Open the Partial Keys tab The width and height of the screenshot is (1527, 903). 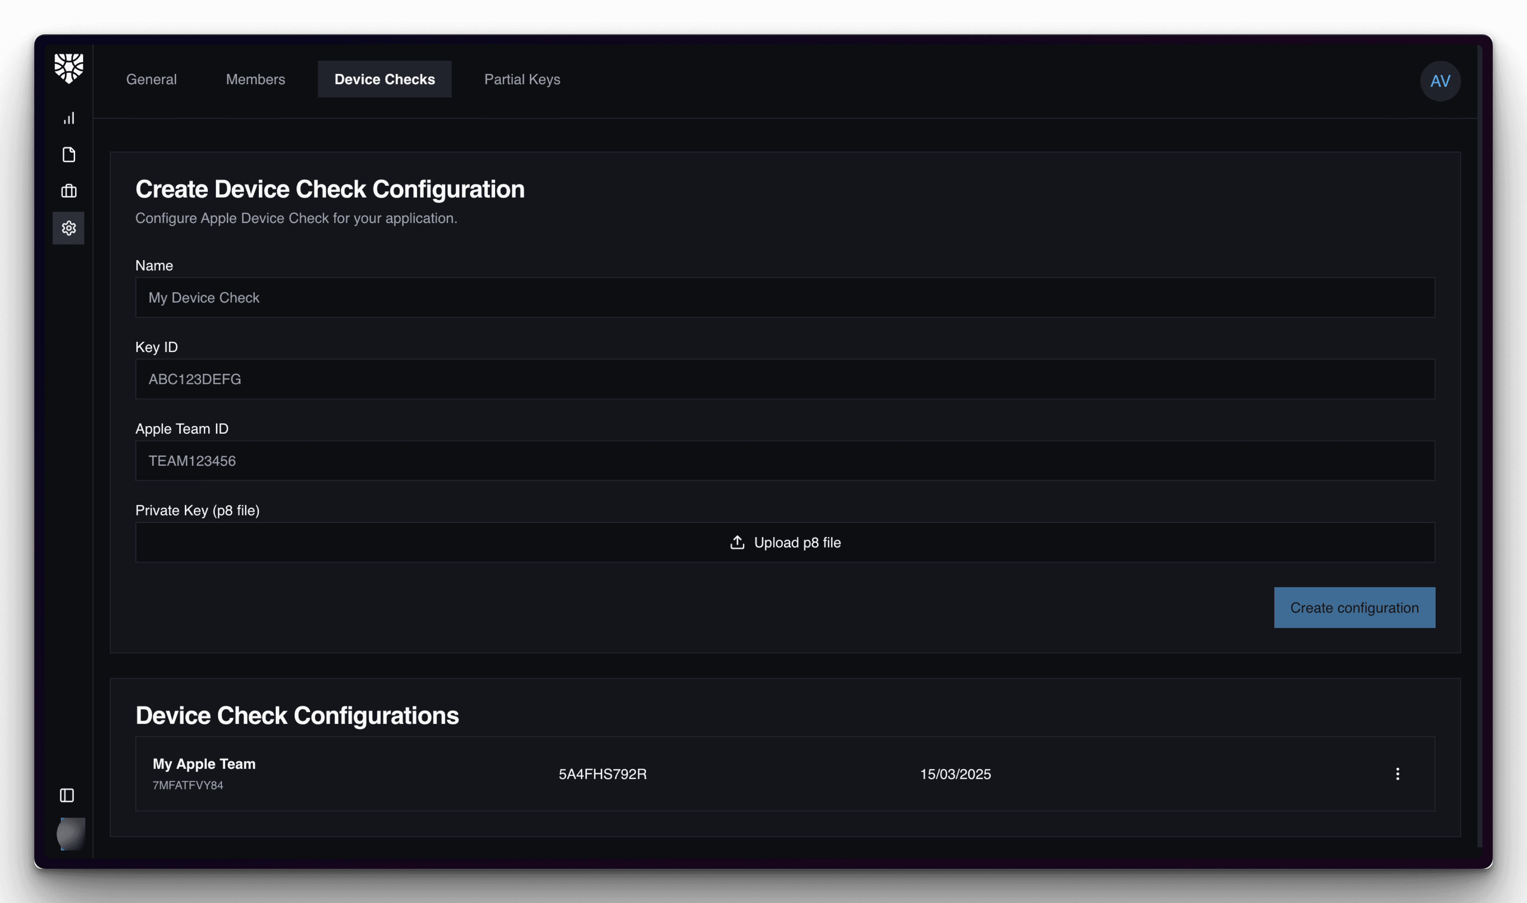[522, 79]
